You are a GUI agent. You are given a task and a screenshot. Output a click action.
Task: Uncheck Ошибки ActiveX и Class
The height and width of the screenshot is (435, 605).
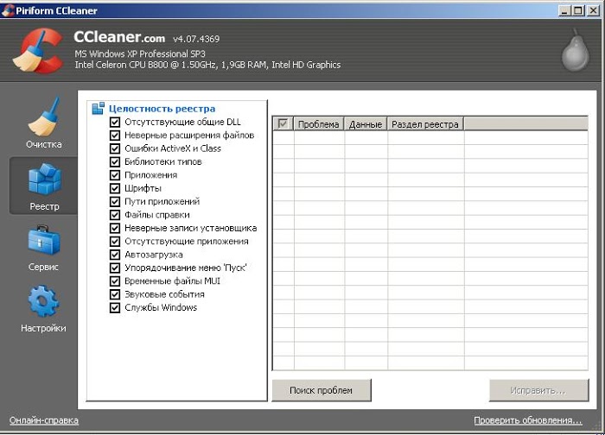[x=115, y=148]
